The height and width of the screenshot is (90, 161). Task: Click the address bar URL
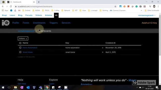35,6
